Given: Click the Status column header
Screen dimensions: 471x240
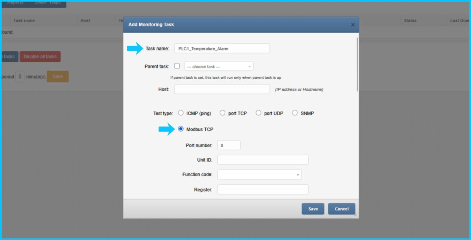Looking at the screenshot, I should click(x=410, y=20).
